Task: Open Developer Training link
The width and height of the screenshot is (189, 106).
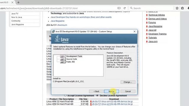Action: tap(157, 34)
